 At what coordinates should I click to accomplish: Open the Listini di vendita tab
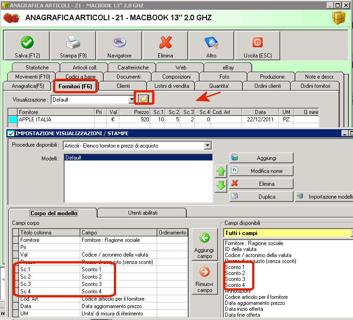[171, 86]
